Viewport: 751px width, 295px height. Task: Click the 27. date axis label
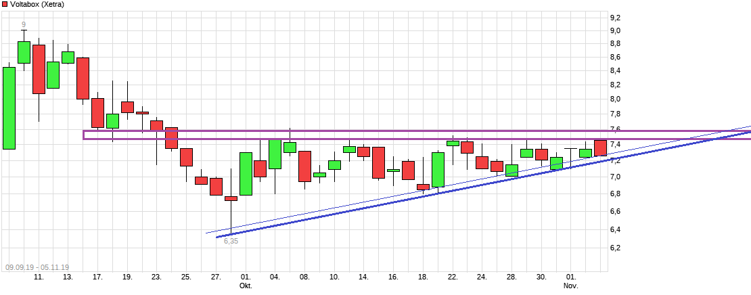pyautogui.click(x=216, y=277)
